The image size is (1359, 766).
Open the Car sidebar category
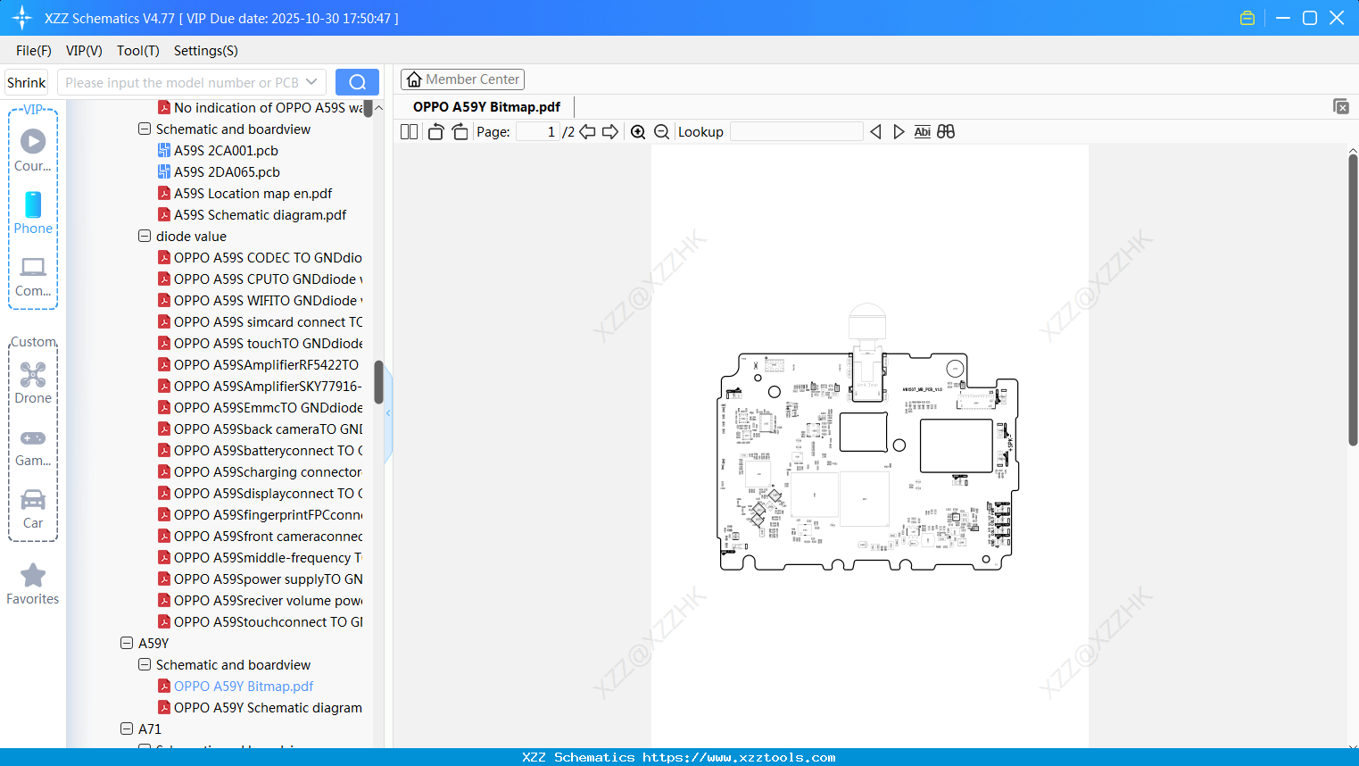coord(33,509)
